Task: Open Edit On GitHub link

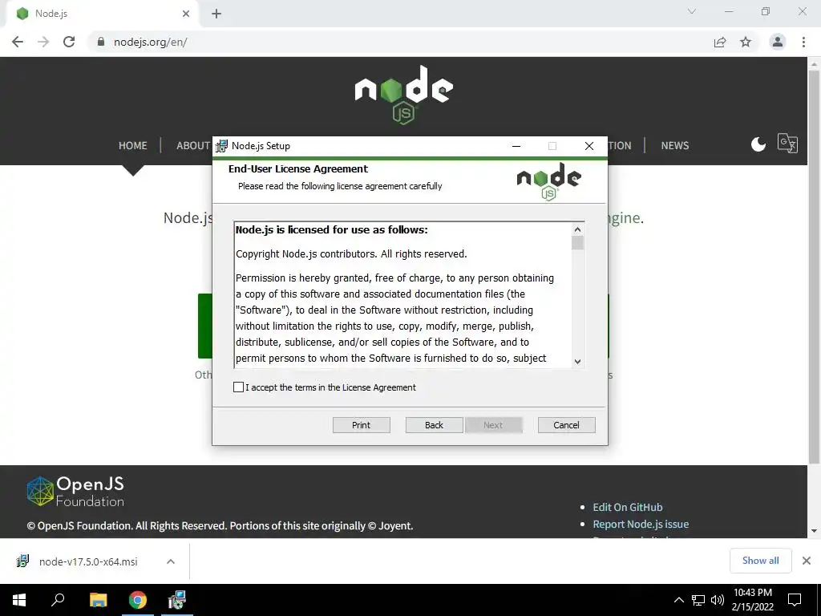Action: click(627, 507)
